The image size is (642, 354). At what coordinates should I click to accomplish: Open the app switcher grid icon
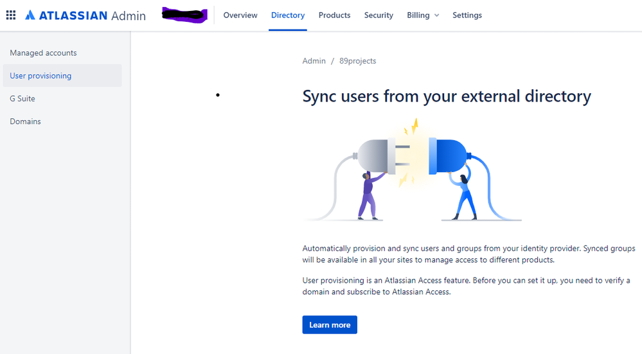pos(11,15)
